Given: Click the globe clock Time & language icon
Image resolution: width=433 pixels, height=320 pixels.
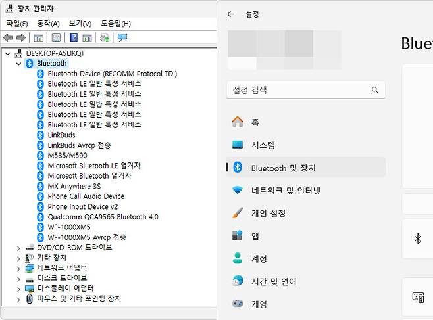Looking at the screenshot, I should point(238,281).
